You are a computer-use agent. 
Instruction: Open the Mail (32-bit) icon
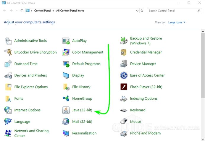click(66, 121)
